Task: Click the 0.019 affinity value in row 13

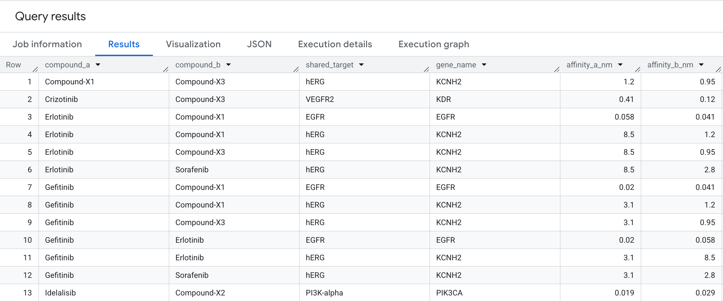Action: click(x=625, y=293)
